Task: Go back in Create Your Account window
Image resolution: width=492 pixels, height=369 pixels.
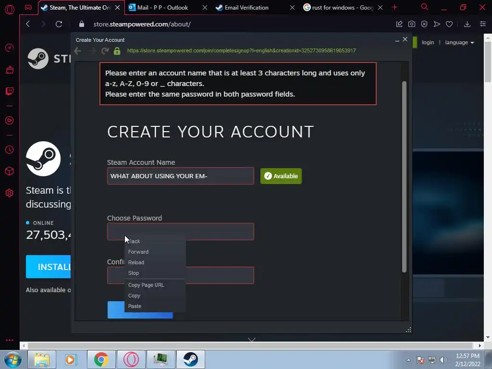Action: pyautogui.click(x=78, y=51)
